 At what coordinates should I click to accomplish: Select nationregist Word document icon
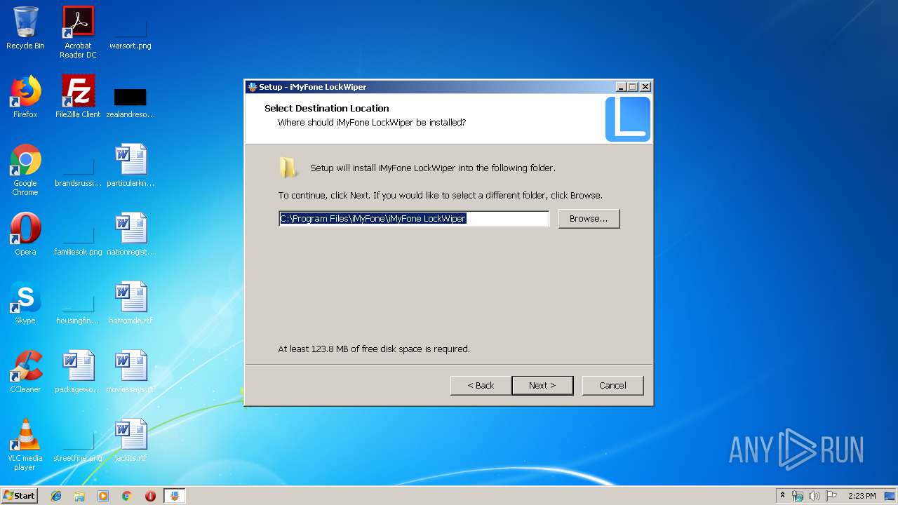(x=130, y=234)
